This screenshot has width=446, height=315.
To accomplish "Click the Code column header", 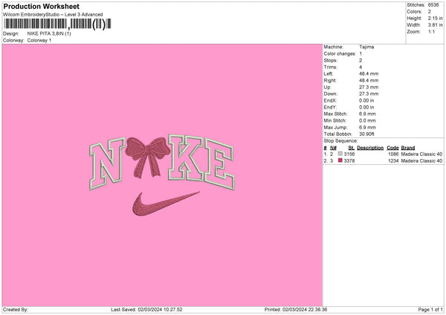I will point(392,147).
